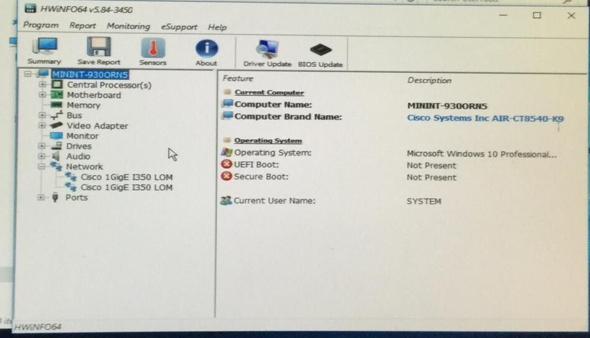The image size is (590, 338).
Task: Select Video Adapter in the device tree
Action: click(97, 126)
